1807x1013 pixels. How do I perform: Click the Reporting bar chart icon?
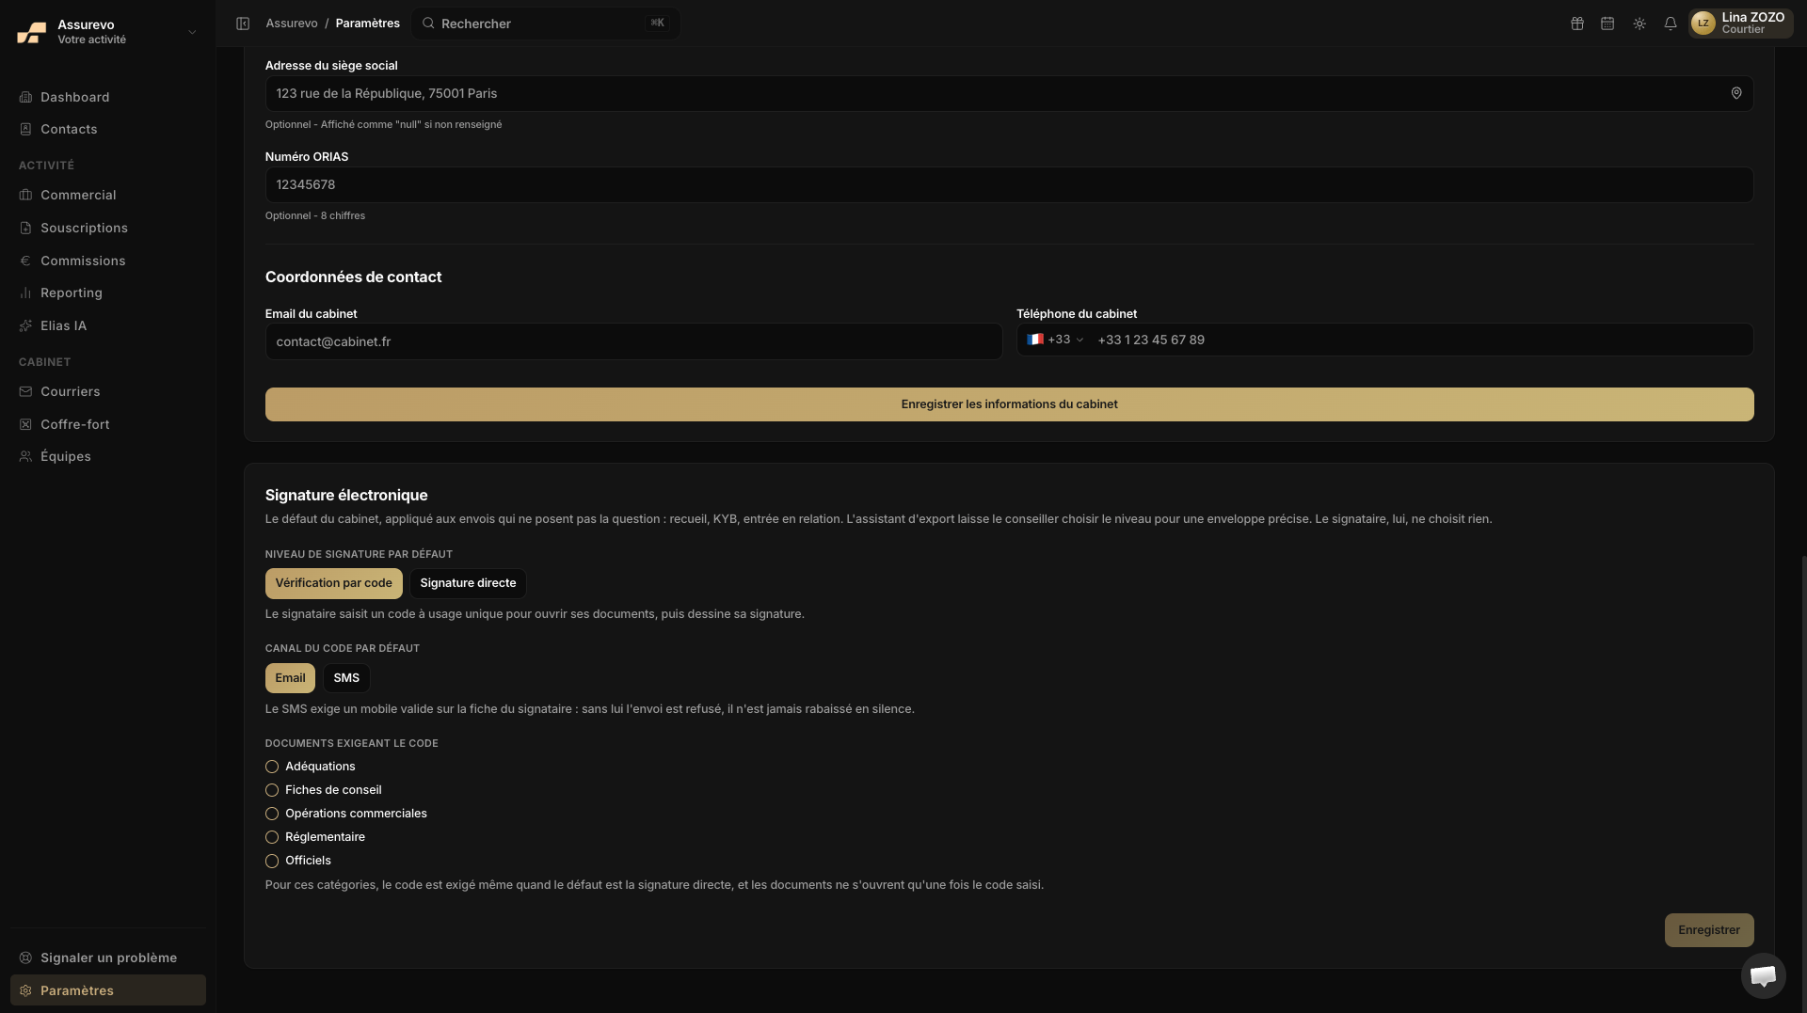pos(25,293)
